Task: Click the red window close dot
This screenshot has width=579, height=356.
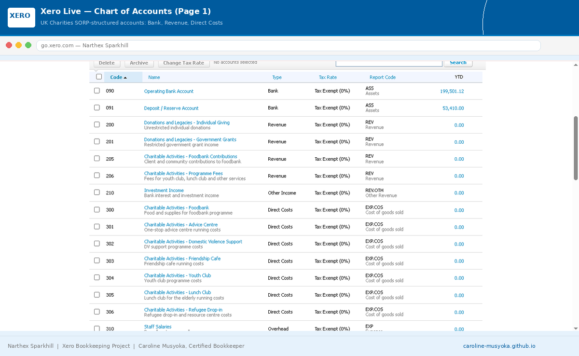Action: point(9,45)
